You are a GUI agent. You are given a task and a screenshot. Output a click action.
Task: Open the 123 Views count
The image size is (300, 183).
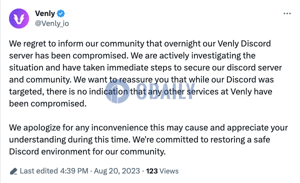(162, 171)
